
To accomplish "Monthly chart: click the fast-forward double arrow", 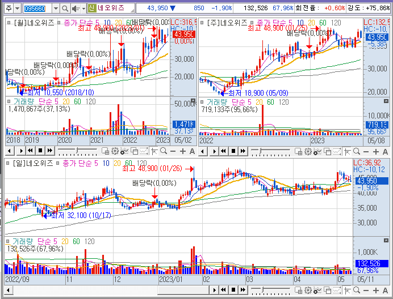I will click(50, 151).
